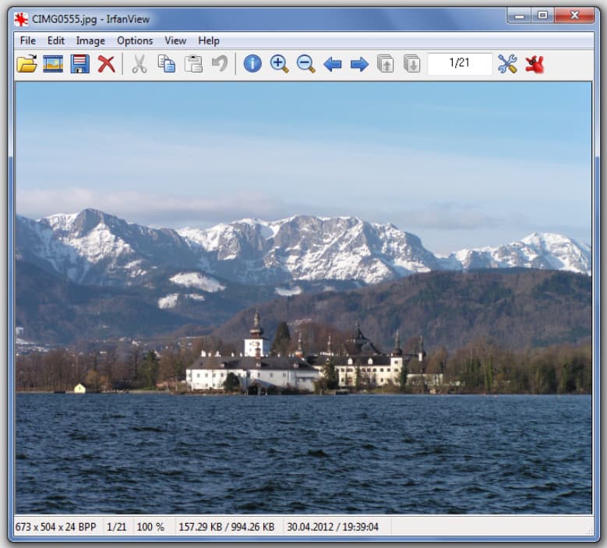Click the IrfanView title bar app icon
This screenshot has width=607, height=548.
(x=21, y=19)
